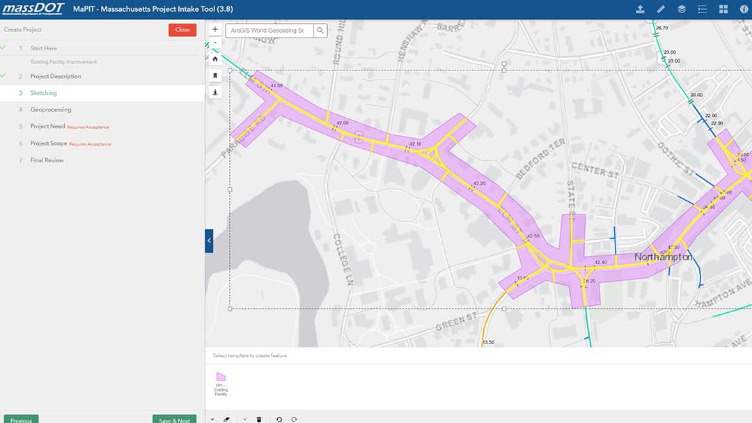The width and height of the screenshot is (752, 423).
Task: Select the bottom-middle selection box handle
Action: [x=504, y=309]
